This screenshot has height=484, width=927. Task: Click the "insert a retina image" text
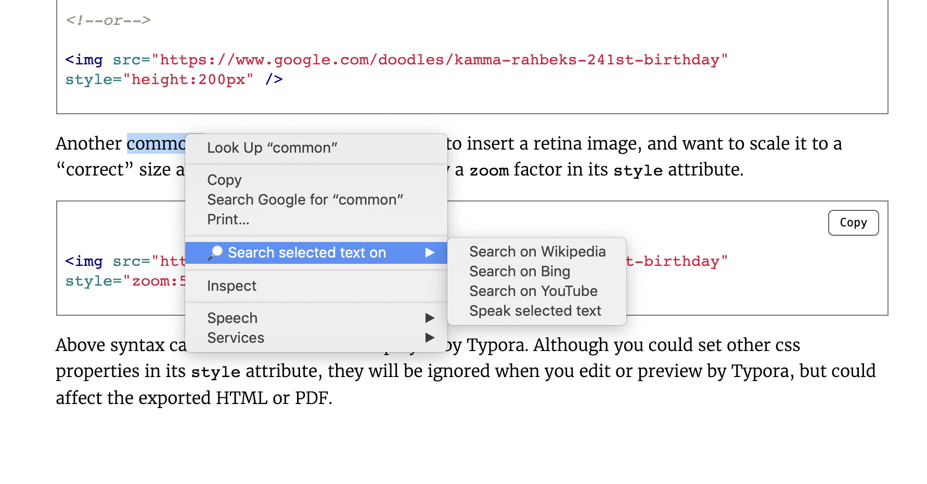point(553,143)
